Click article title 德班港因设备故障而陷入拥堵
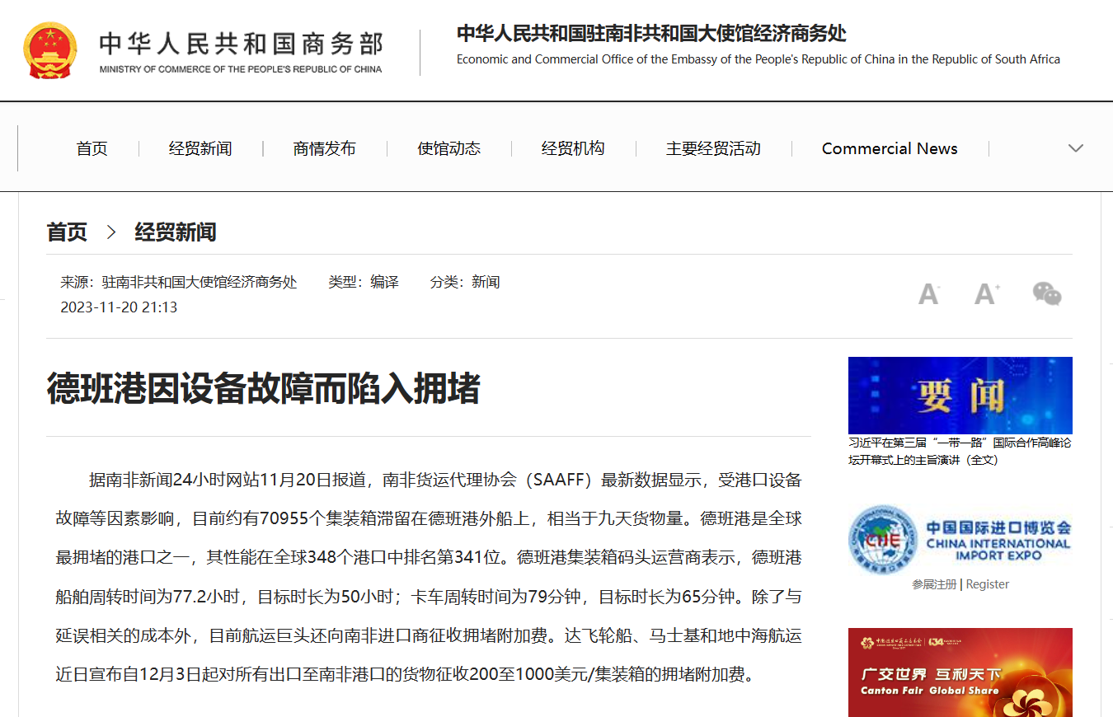 point(264,388)
